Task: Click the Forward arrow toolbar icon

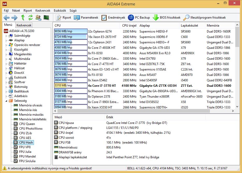Action: pyautogui.click(x=14, y=18)
